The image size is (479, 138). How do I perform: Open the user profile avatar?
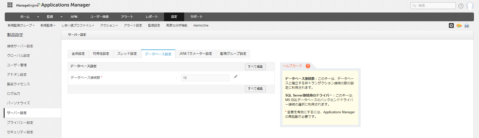[x=470, y=6]
